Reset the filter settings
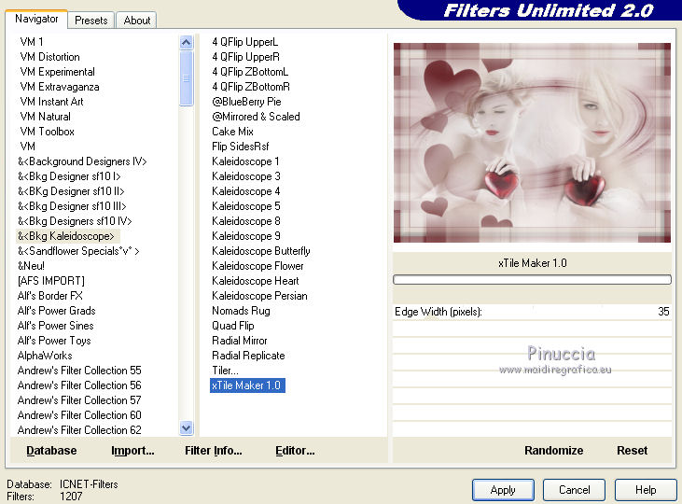 tap(632, 451)
